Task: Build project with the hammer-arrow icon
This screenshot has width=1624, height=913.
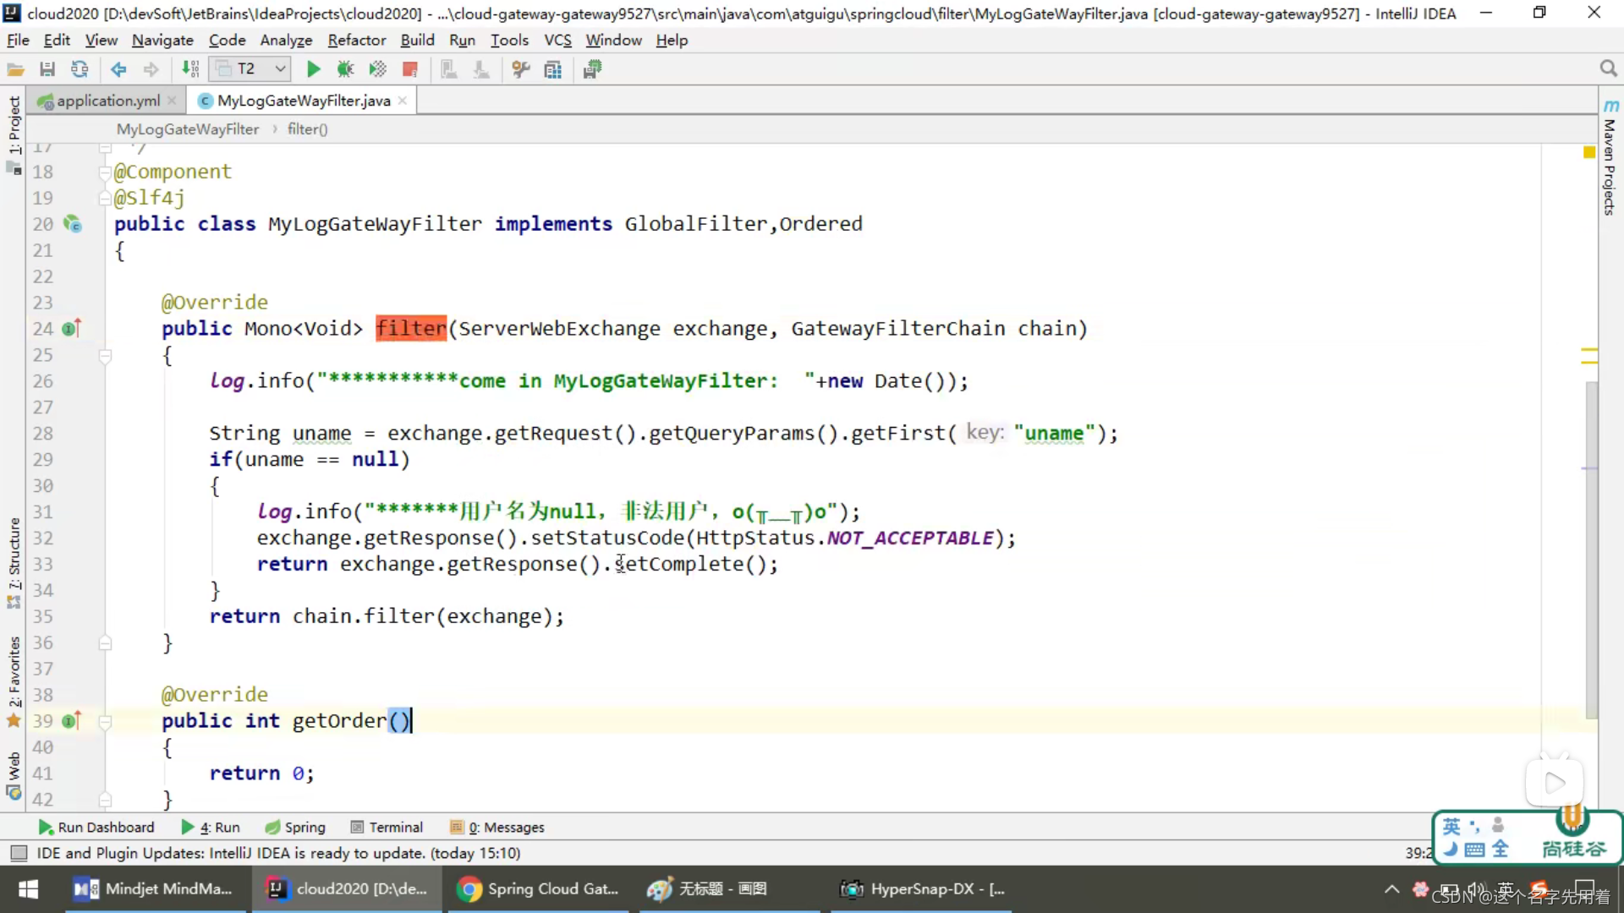Action: pyautogui.click(x=191, y=69)
